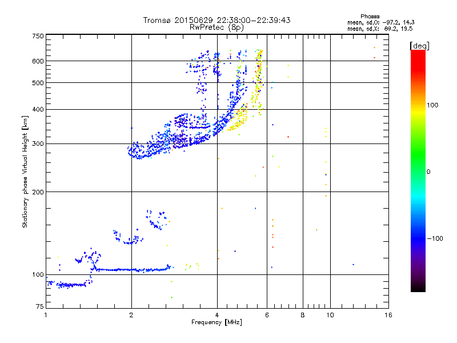457x343 pixels.
Task: Click the y-axis '100' height tick label
Action: [x=38, y=275]
